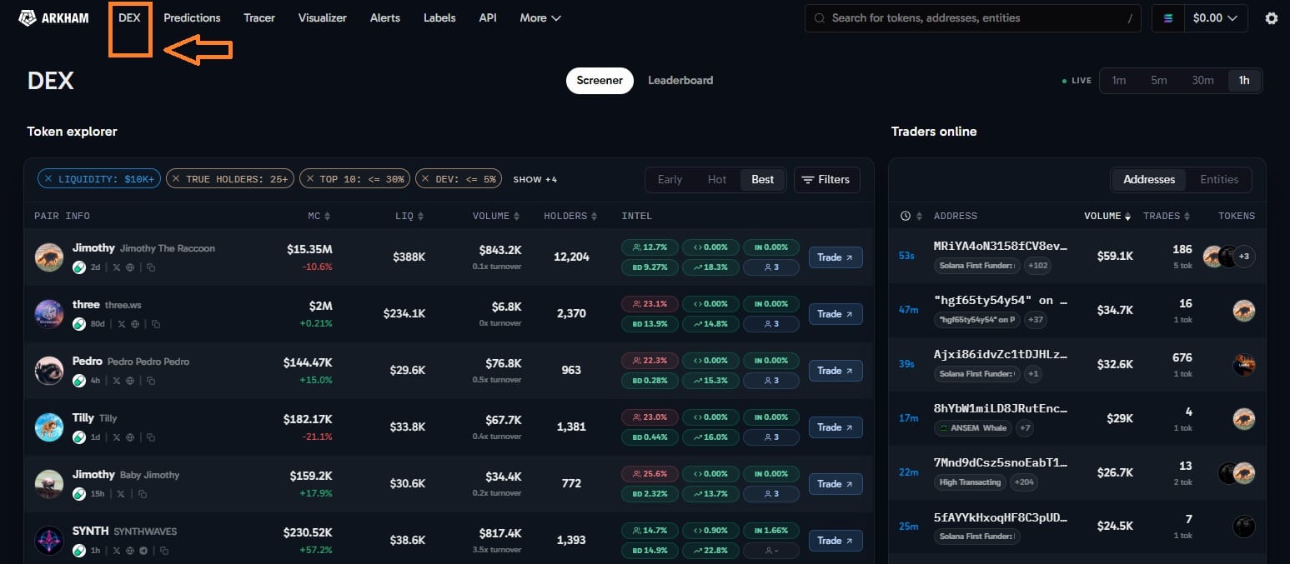This screenshot has width=1290, height=564.
Task: Open the Labels nav item
Action: 439,17
